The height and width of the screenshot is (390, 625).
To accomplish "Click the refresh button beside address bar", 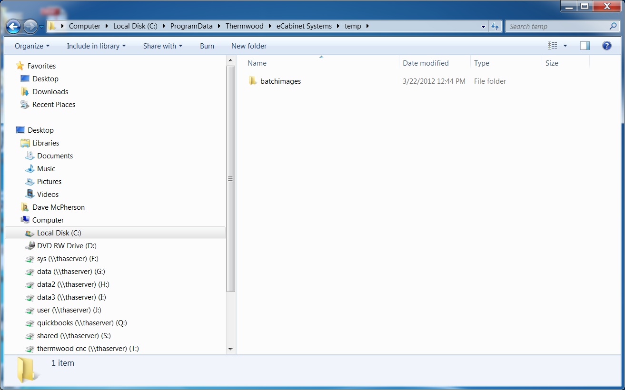I will [x=495, y=27].
